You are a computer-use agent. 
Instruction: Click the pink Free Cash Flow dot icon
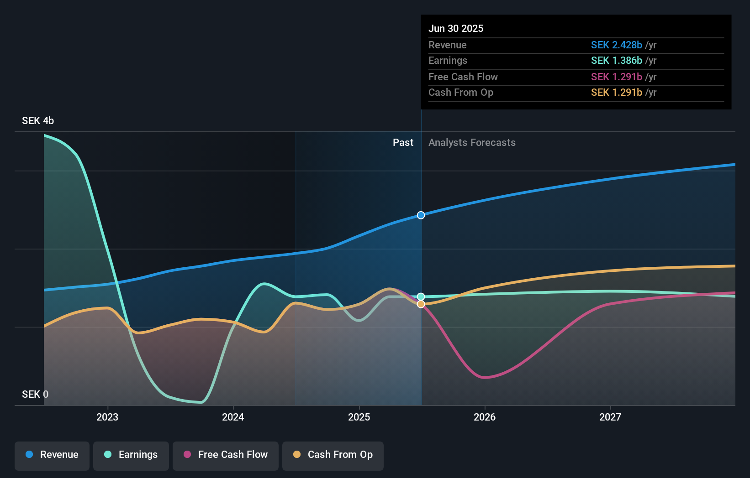click(186, 455)
